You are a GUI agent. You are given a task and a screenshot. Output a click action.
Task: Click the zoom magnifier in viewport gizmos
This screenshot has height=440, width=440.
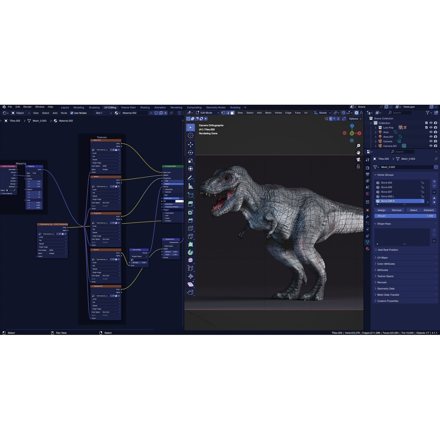tap(359, 146)
